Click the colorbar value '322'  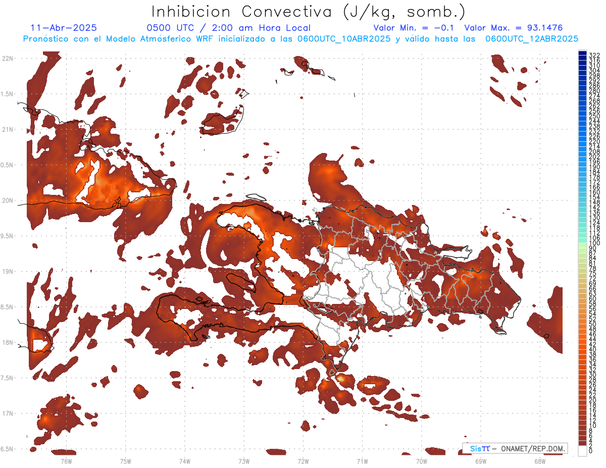pyautogui.click(x=594, y=55)
